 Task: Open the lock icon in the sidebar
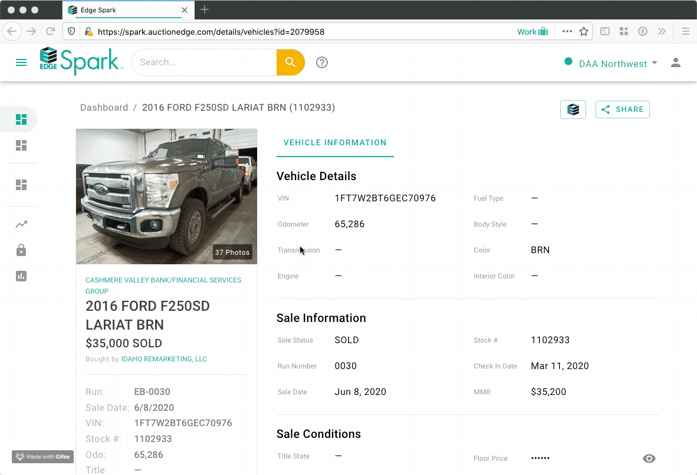click(x=21, y=250)
